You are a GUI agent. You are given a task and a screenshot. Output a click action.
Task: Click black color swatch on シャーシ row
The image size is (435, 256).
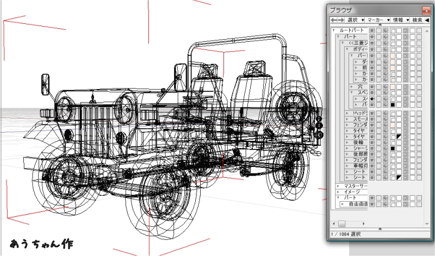tap(393, 148)
